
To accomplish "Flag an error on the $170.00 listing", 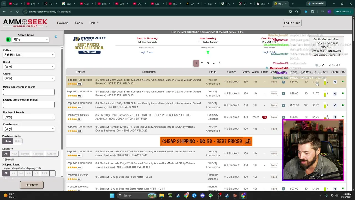I will 343,105.
